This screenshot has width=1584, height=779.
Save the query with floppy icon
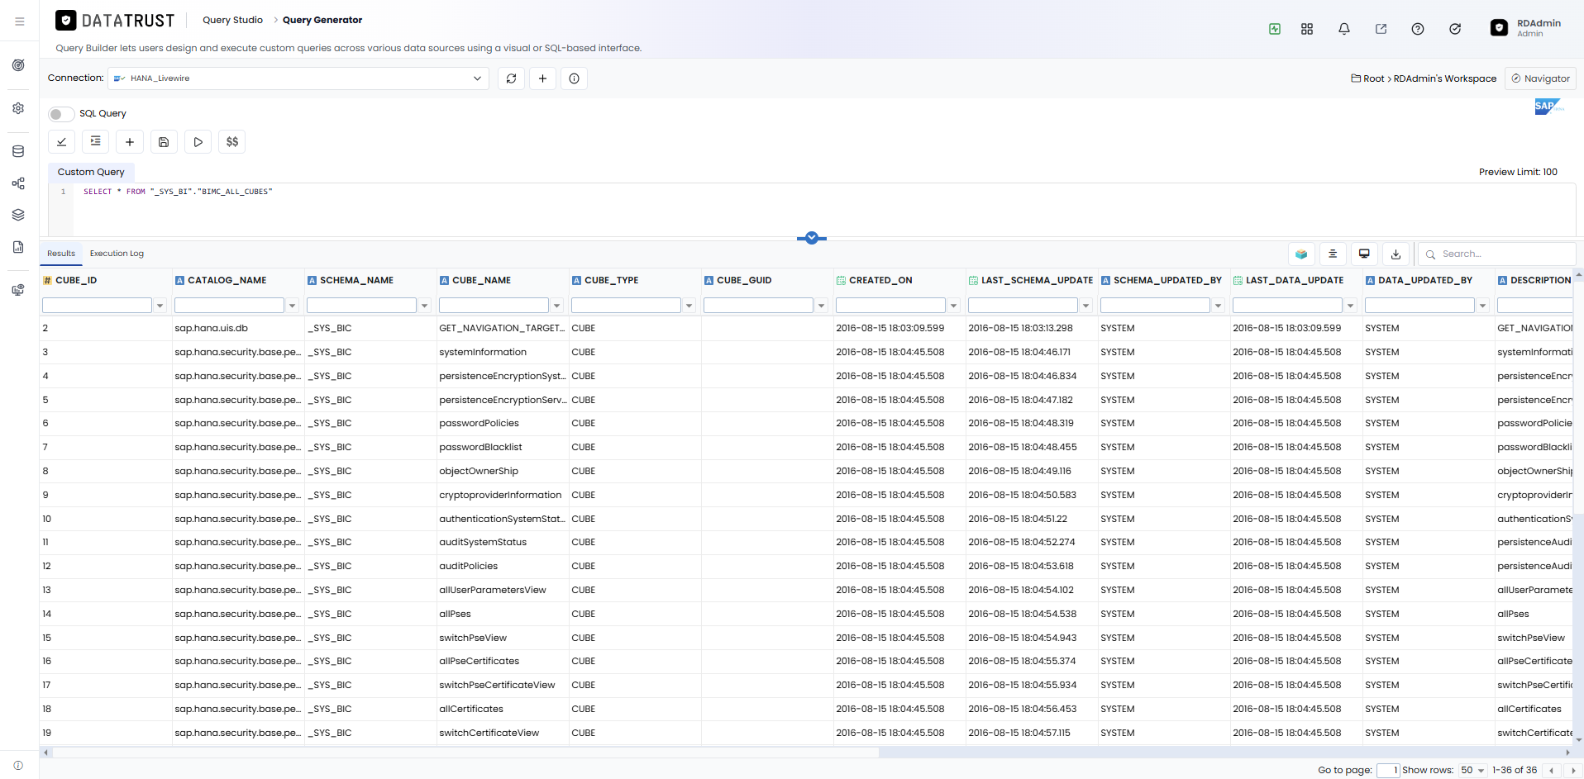click(x=164, y=142)
